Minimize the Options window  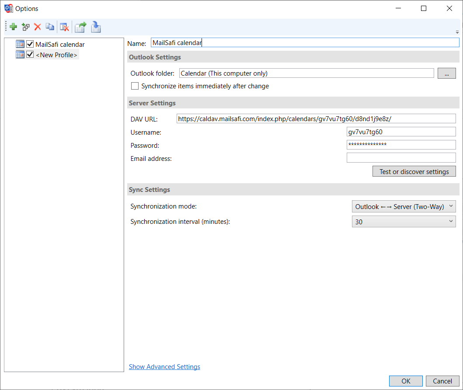point(398,8)
